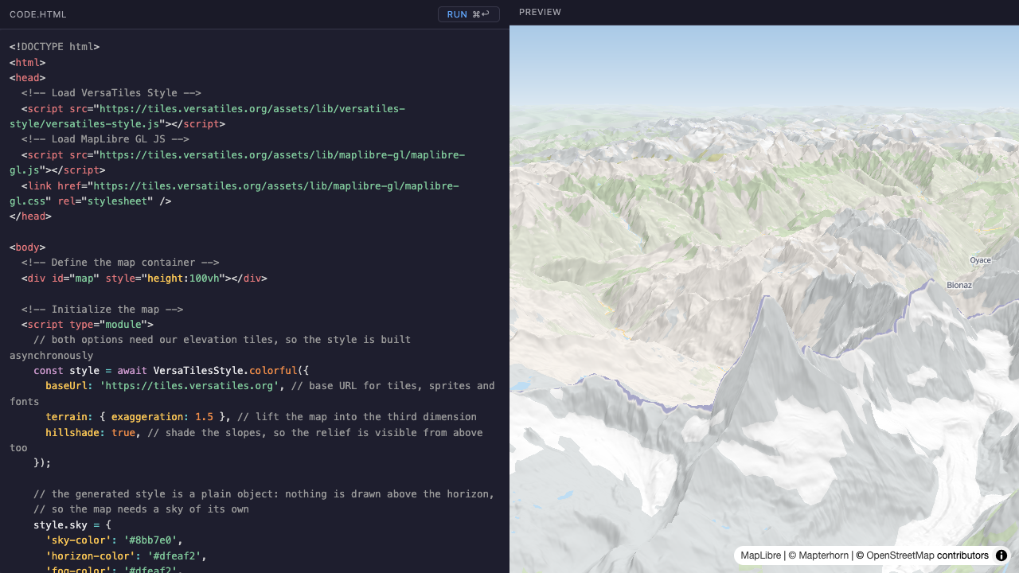Click the <!DOCTYPE html> line

click(x=54, y=47)
